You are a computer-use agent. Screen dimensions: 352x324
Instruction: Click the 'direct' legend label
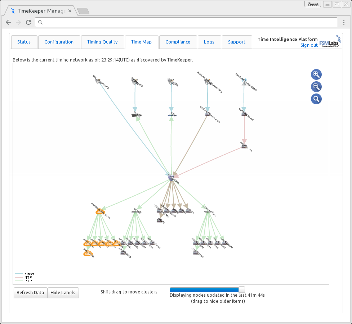click(x=30, y=274)
